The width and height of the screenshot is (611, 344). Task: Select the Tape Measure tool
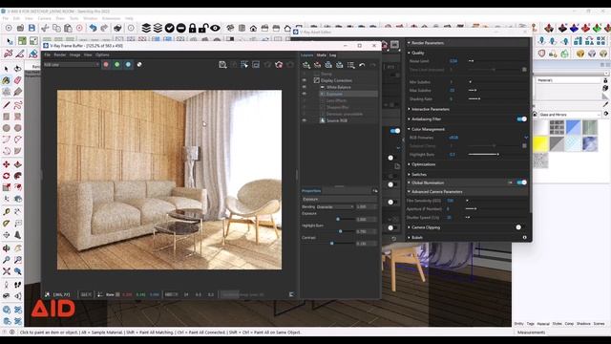point(7,212)
